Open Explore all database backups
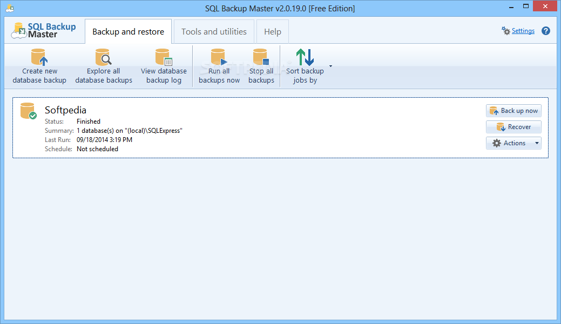This screenshot has width=561, height=324. click(x=104, y=66)
